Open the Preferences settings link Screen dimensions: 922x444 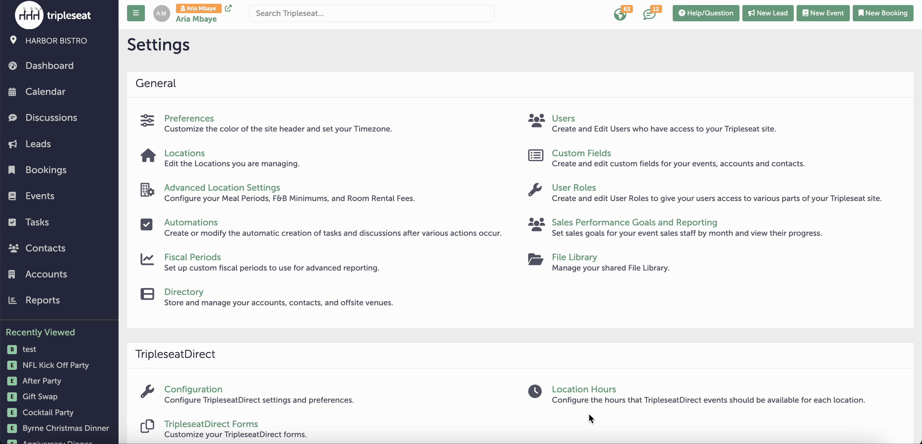coord(188,118)
